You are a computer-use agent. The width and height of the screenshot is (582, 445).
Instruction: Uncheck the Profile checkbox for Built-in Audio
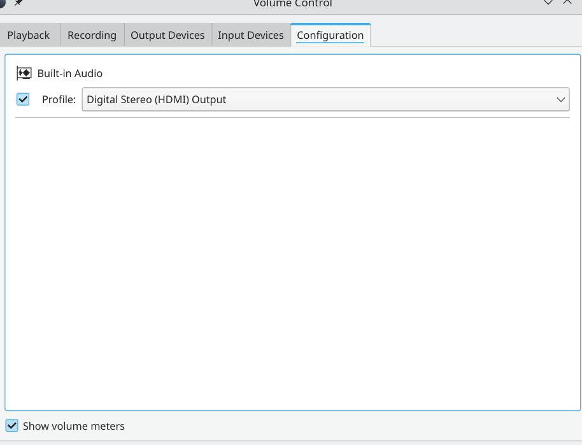[x=22, y=99]
